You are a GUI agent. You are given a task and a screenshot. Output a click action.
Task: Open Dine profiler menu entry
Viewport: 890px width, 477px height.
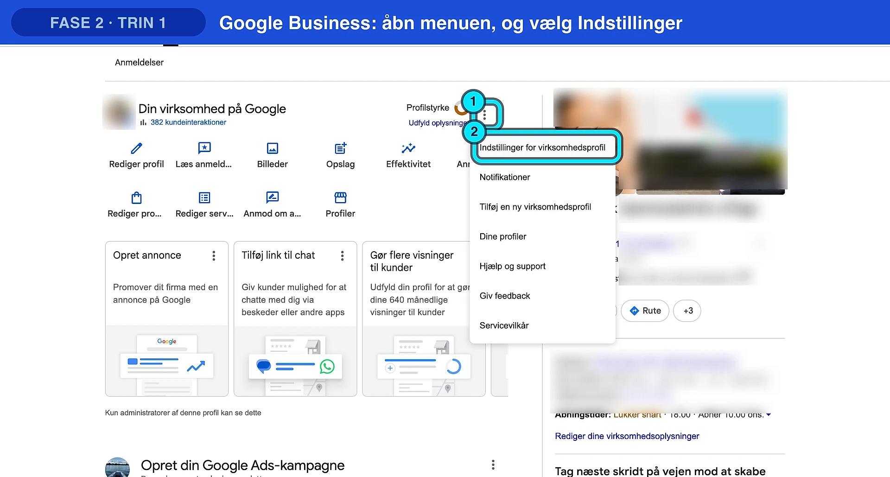pos(542,236)
